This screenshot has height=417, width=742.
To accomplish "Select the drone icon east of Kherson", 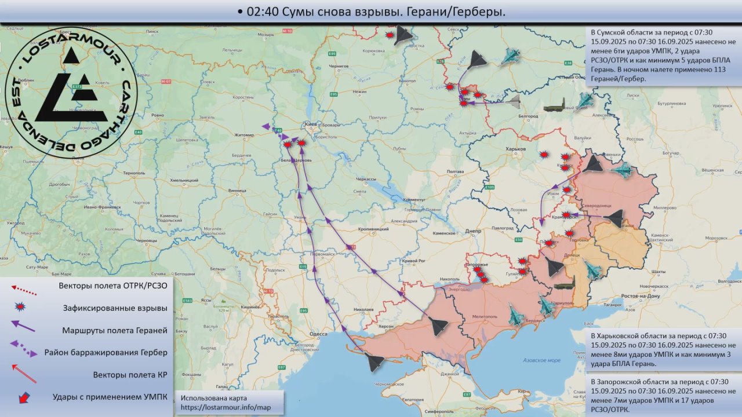I will [438, 327].
